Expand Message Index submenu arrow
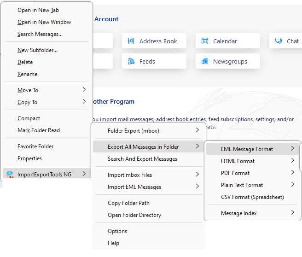The image size is (302, 257). (293, 212)
